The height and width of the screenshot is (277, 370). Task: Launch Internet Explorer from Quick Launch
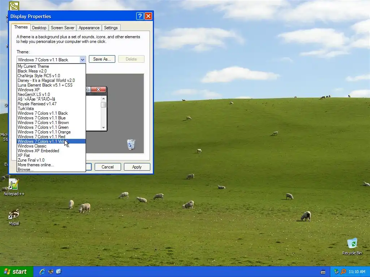point(43,272)
